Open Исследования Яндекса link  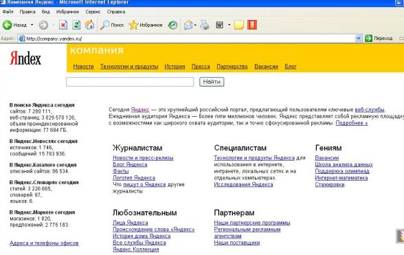(x=243, y=185)
